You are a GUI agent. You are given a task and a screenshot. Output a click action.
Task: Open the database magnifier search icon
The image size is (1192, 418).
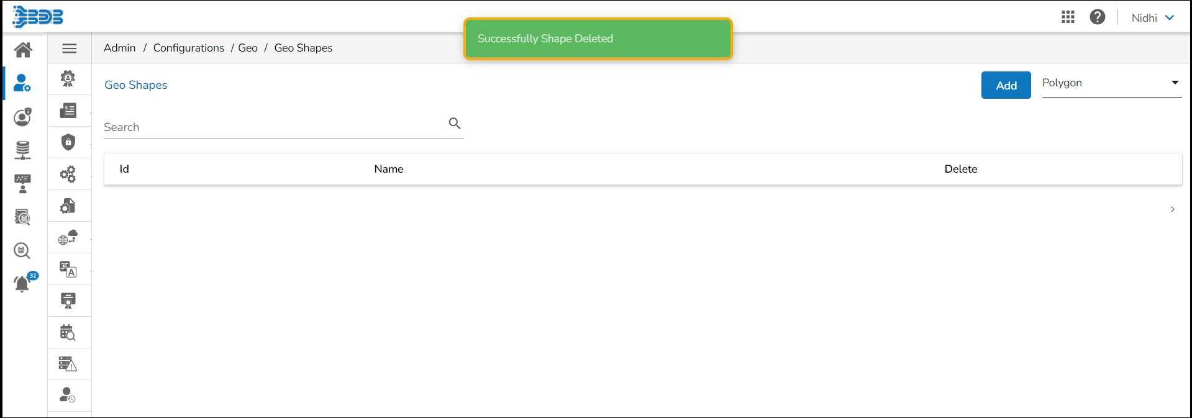click(x=22, y=250)
